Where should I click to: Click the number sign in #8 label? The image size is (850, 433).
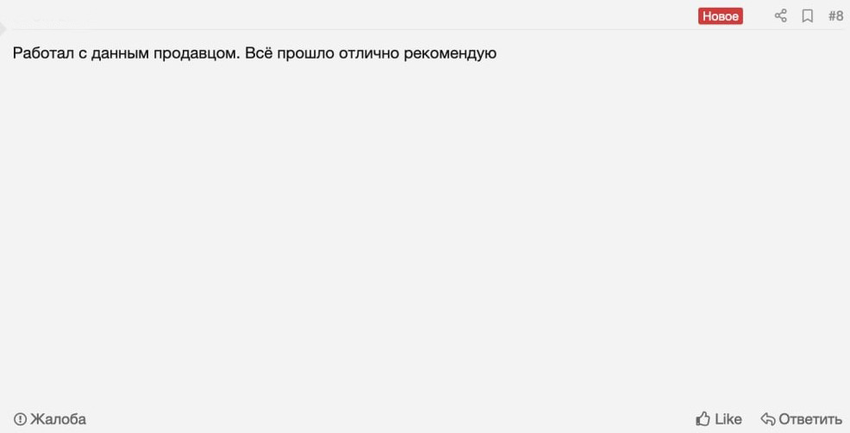(x=831, y=15)
